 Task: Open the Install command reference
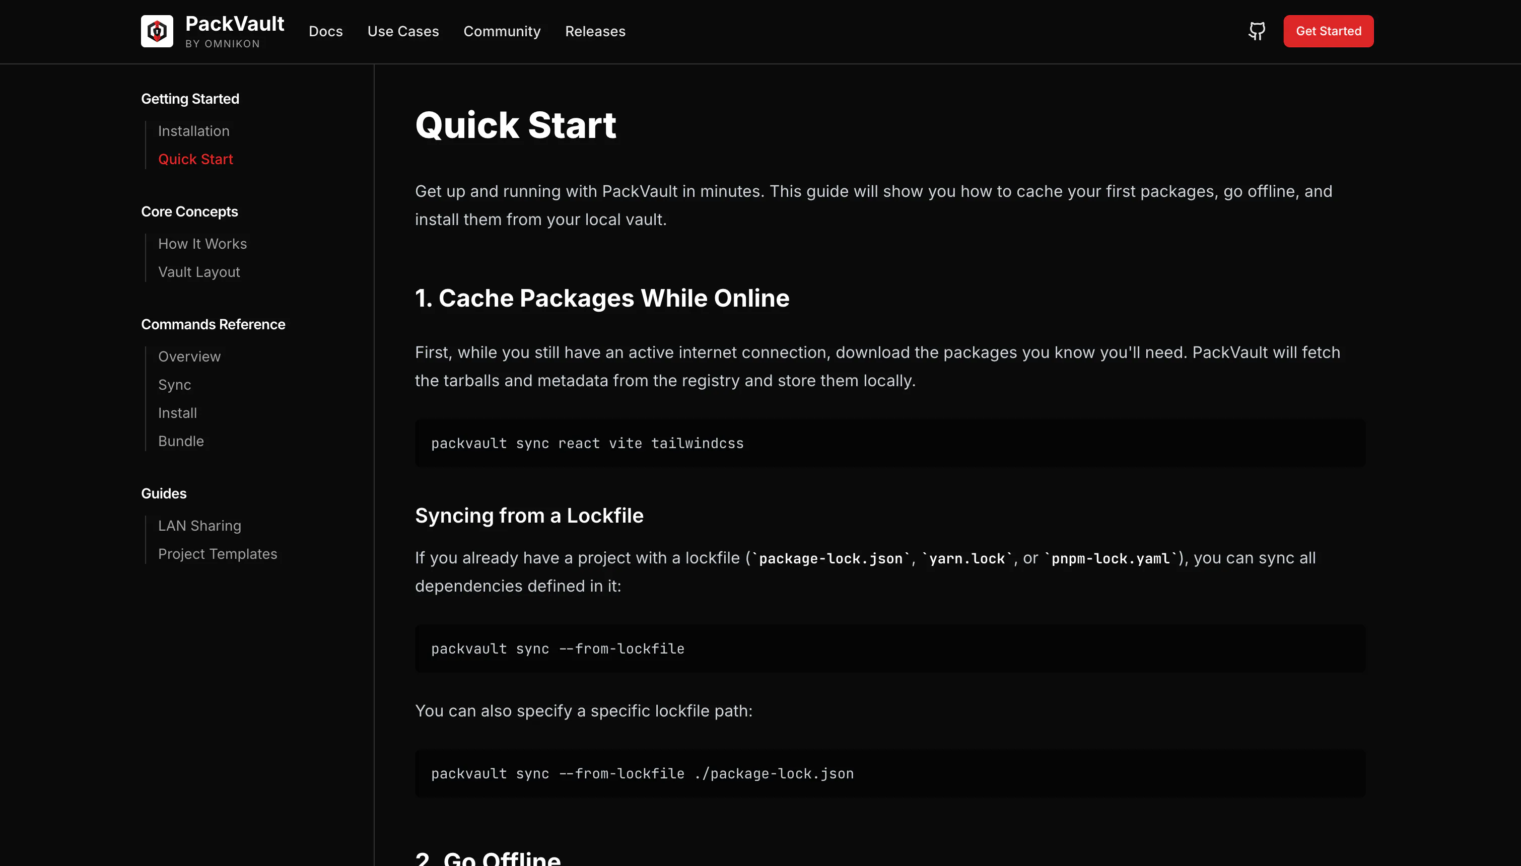[x=177, y=413]
